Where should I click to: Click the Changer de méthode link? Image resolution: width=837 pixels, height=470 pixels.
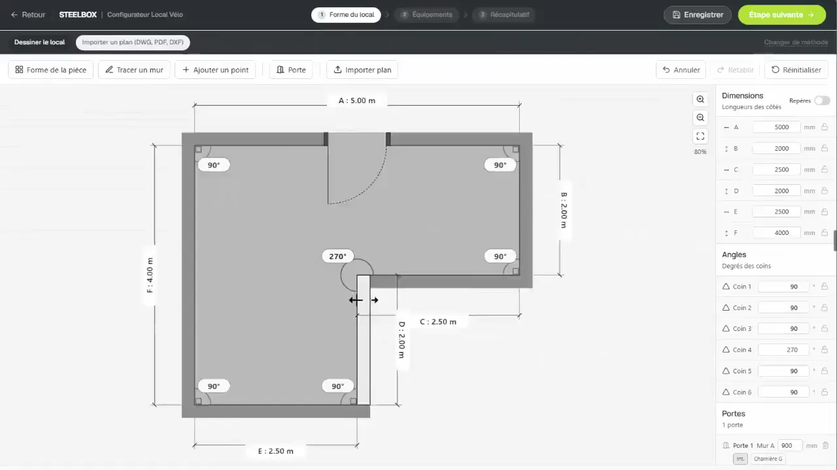click(796, 42)
